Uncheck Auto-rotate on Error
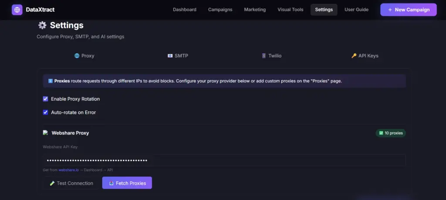 pos(45,112)
